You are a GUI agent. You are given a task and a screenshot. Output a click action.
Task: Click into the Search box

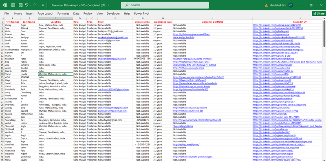coord(165,5)
